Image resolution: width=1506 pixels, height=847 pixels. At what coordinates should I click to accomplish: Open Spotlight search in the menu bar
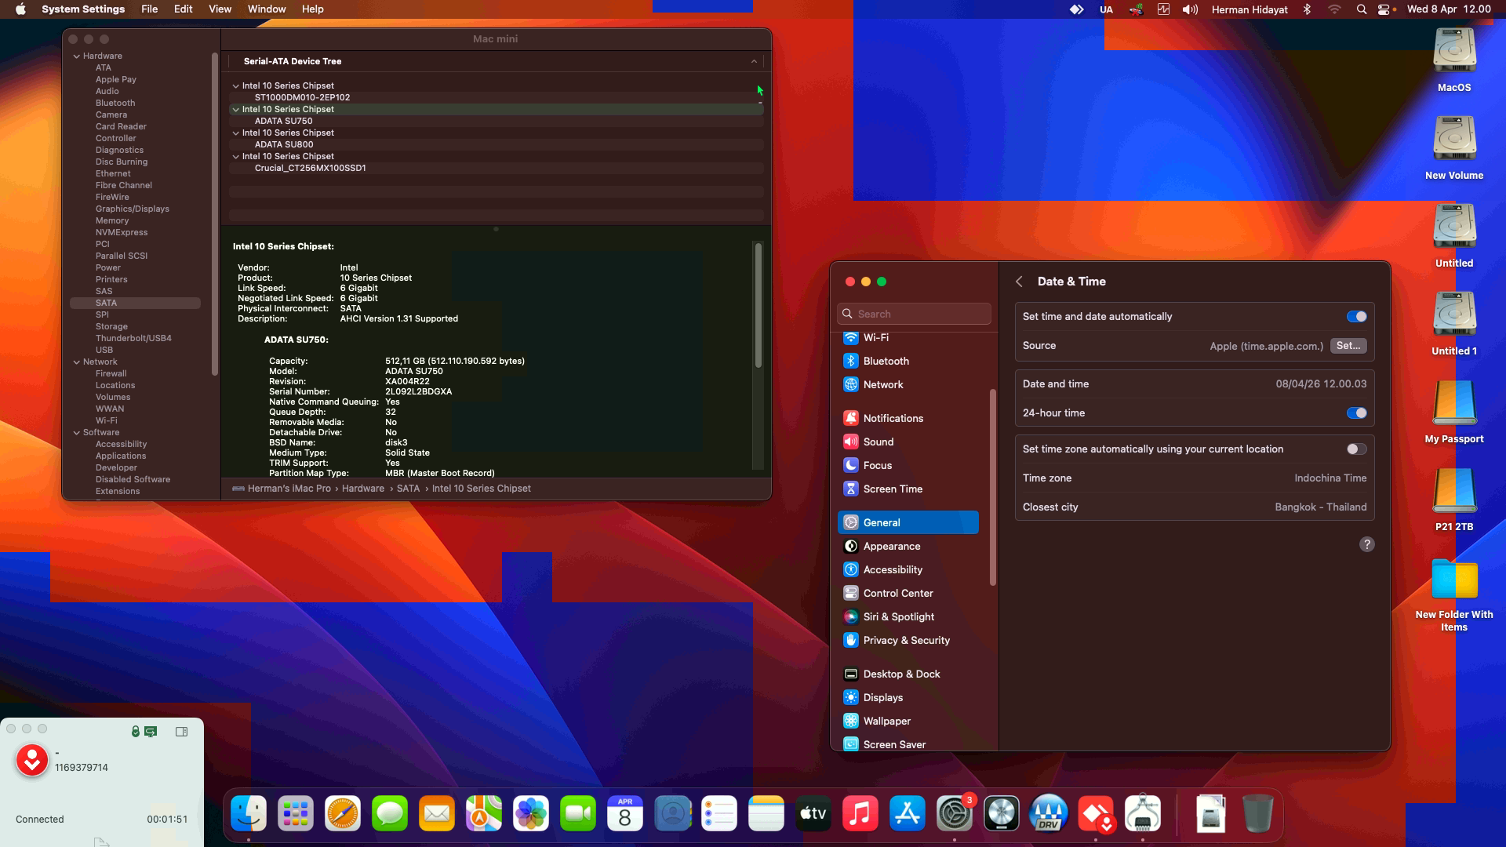(1362, 9)
